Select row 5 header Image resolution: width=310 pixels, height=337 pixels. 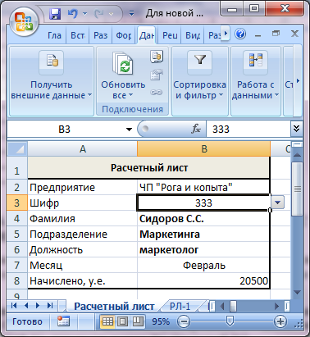17,234
